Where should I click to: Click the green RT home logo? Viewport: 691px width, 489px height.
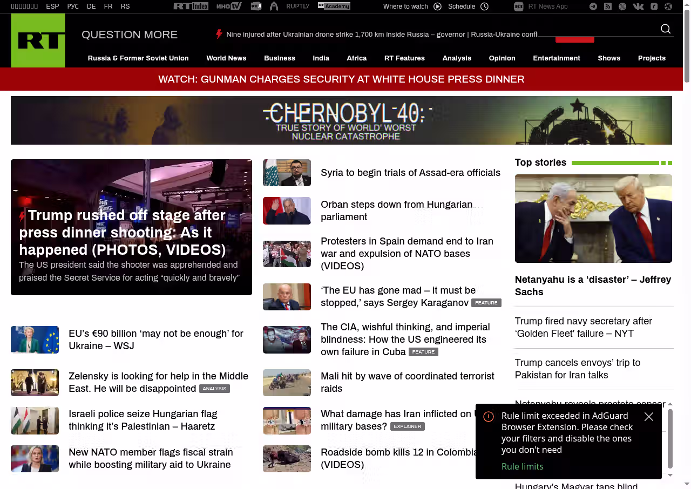point(38,40)
